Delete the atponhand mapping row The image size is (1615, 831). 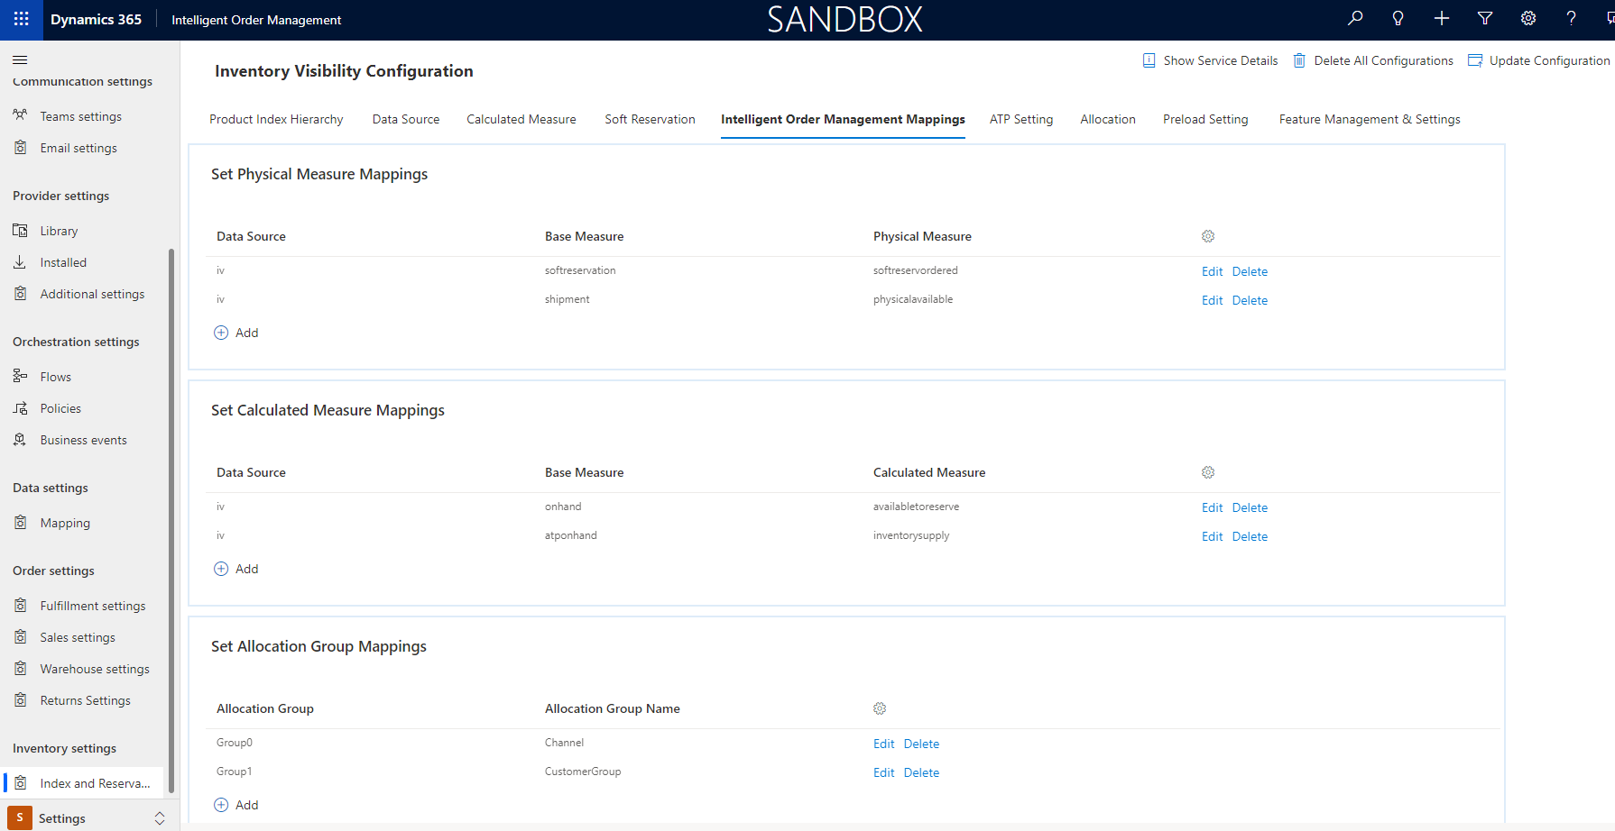coord(1250,536)
